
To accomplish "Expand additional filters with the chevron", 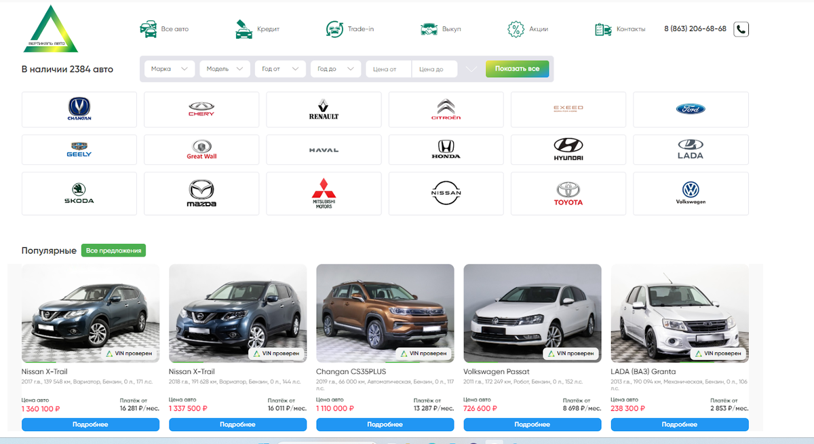I will point(471,69).
